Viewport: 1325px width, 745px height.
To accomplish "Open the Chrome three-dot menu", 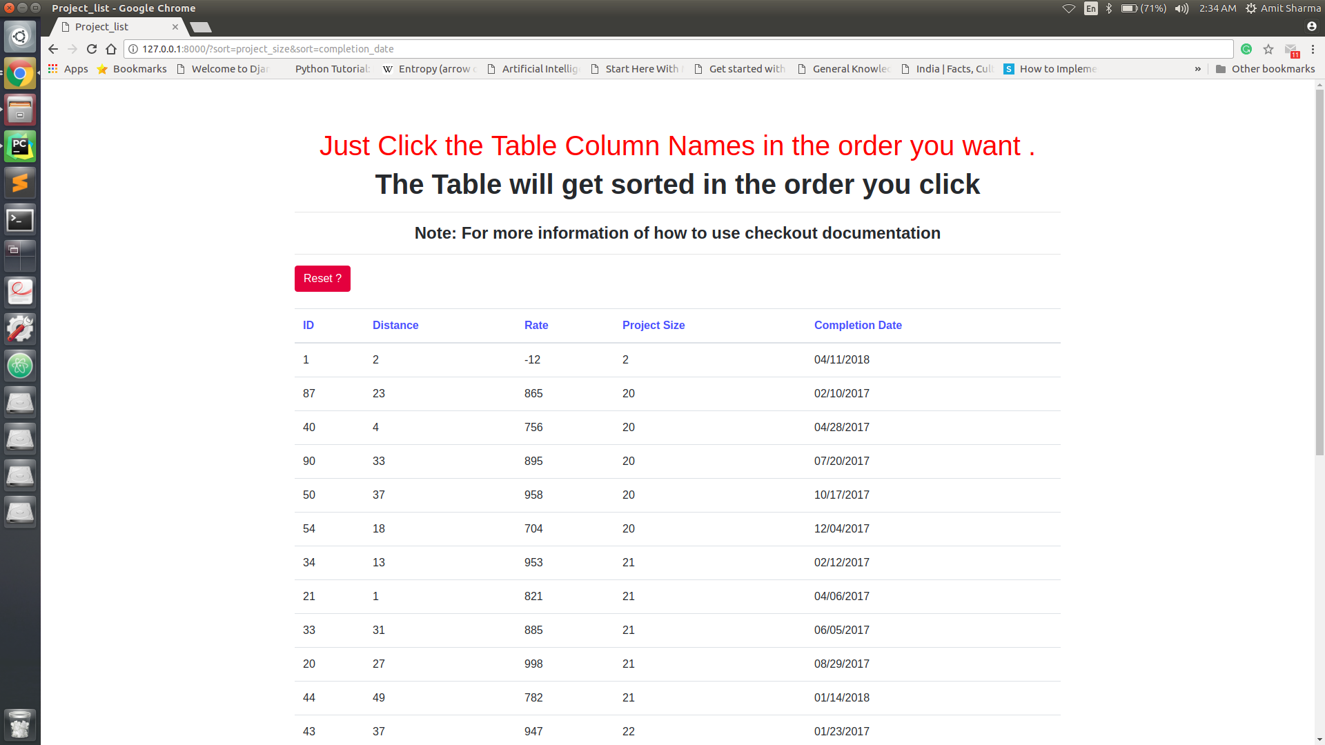I will [x=1313, y=49].
